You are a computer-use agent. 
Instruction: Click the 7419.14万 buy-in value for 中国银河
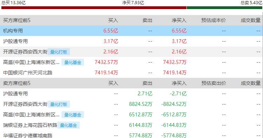[106, 73]
